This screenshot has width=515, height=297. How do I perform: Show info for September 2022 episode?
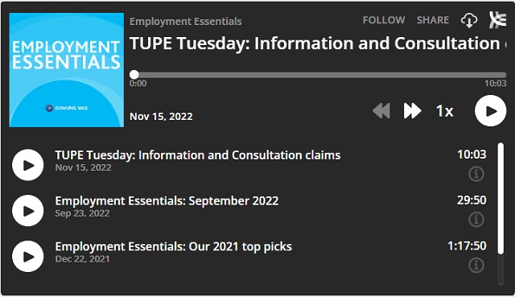tap(476, 219)
